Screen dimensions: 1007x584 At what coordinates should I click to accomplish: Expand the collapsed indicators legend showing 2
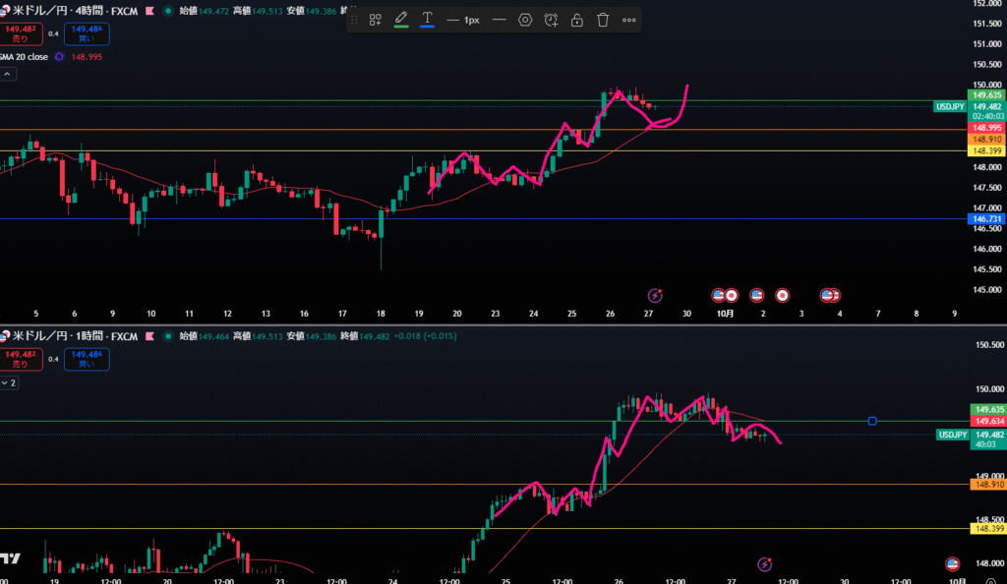coord(9,381)
